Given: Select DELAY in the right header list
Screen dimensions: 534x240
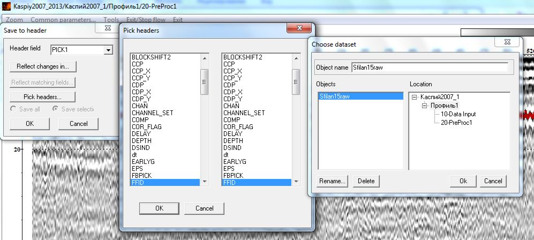Looking at the screenshot, I should click(257, 134).
